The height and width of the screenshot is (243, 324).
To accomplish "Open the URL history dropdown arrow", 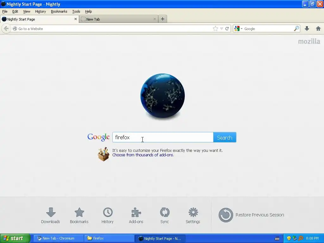I will pyautogui.click(x=221, y=29).
